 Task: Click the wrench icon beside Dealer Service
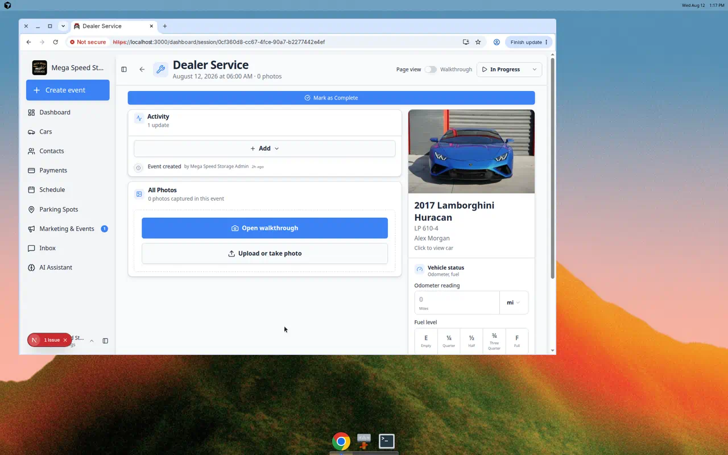[x=160, y=69]
